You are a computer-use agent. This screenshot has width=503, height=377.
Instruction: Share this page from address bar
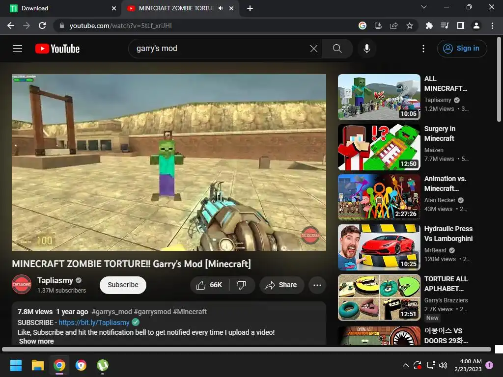[x=394, y=26]
